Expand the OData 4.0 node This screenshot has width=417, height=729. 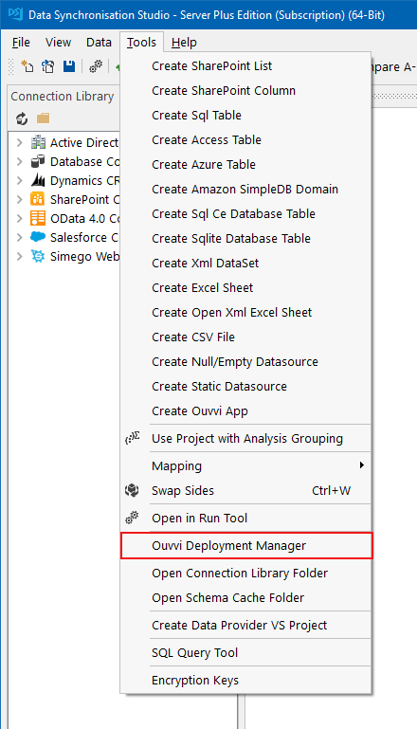(x=20, y=218)
